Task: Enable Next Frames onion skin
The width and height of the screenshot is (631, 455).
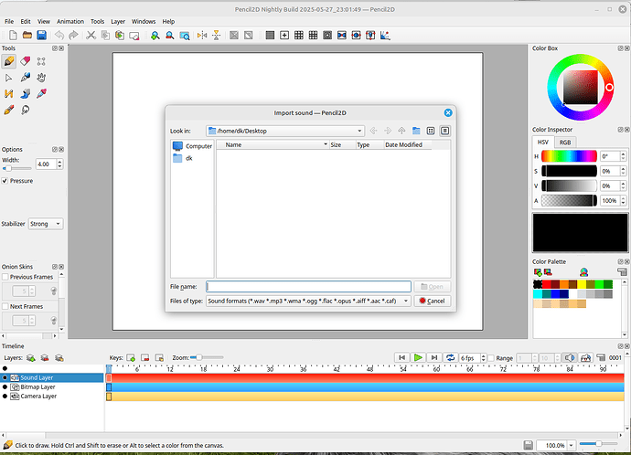Action: 5,306
